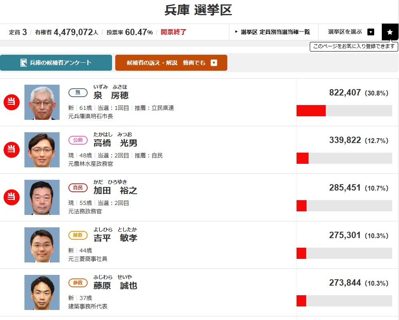Click the red 当 badge beside 高橋 光男

(12, 150)
